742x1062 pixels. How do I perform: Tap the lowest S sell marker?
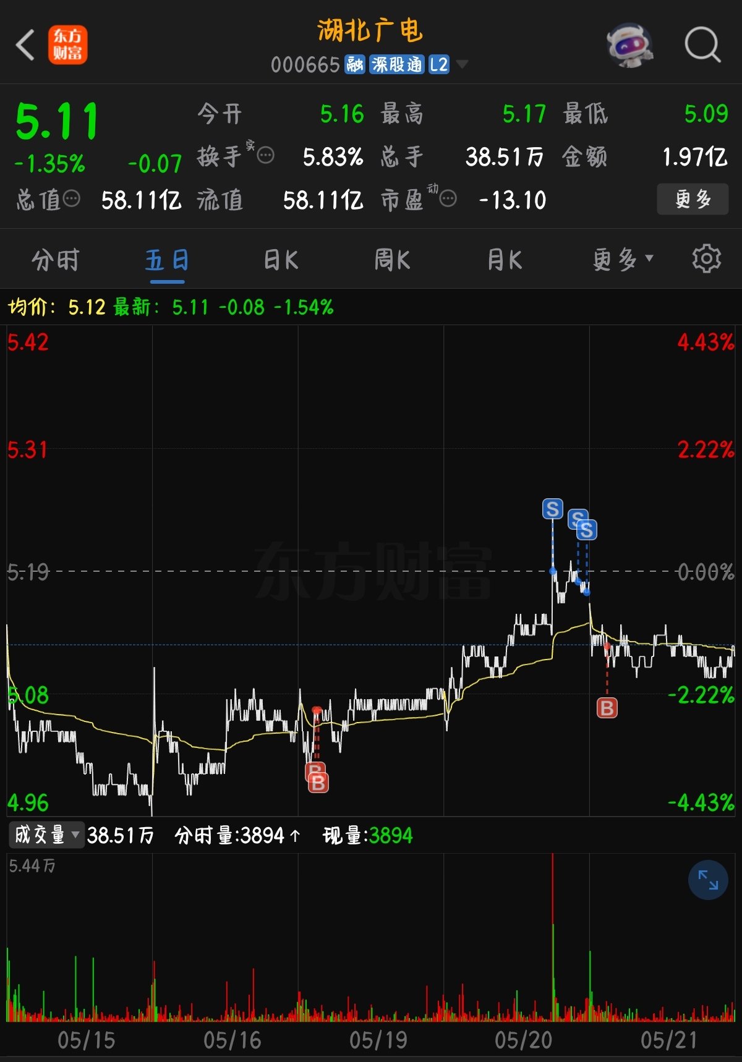[586, 530]
